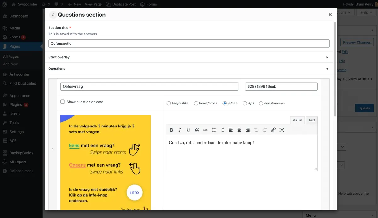The height and width of the screenshot is (218, 378).
Task: Open Plugins in the admin sidebar
Action: coord(16,105)
